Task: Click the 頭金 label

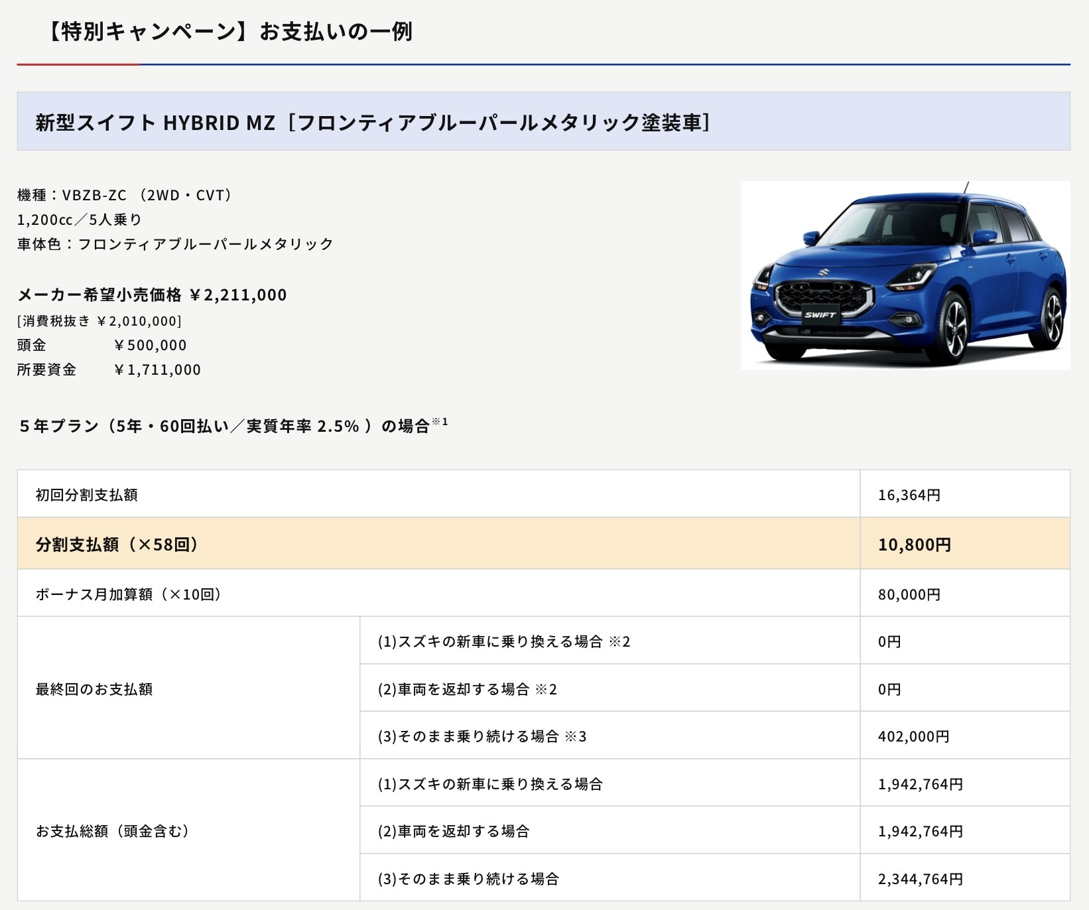Action: point(32,345)
